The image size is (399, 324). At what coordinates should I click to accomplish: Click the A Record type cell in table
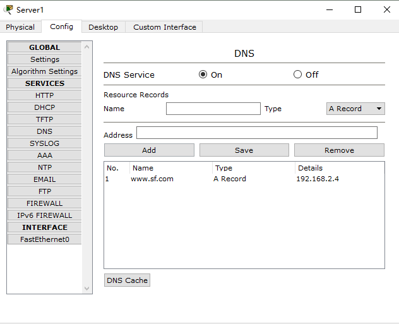(230, 179)
